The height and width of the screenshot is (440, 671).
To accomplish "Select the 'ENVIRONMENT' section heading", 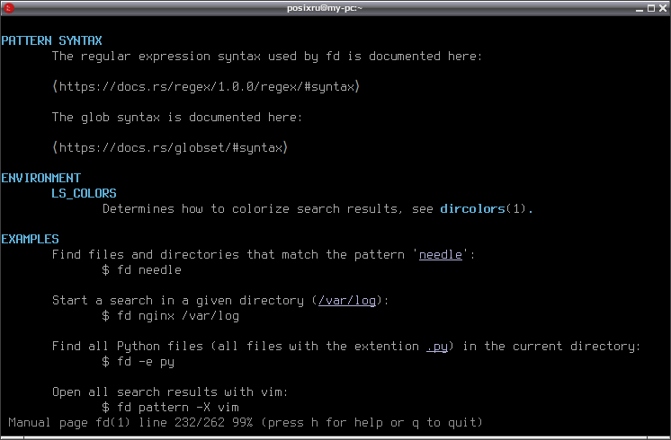I will coord(40,178).
